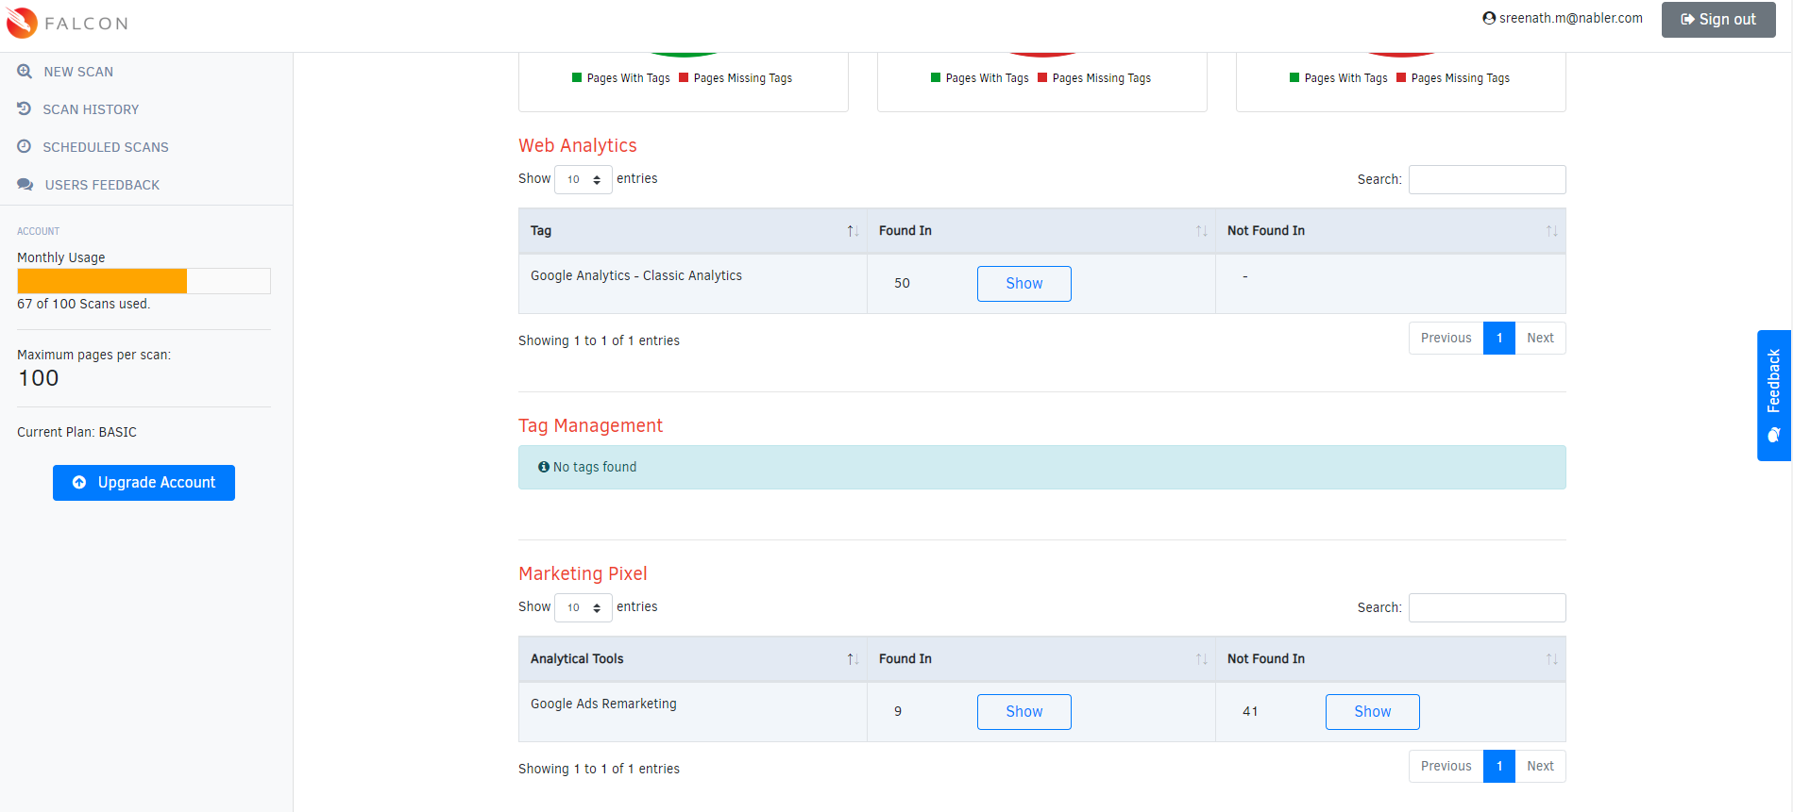This screenshot has height=812, width=1793.
Task: Open Web Analytics entries count dropdown
Action: point(583,179)
